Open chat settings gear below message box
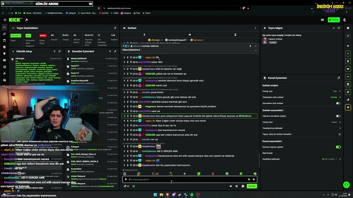 (237, 186)
